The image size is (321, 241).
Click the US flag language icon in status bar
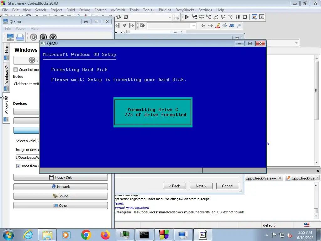(x=307, y=225)
